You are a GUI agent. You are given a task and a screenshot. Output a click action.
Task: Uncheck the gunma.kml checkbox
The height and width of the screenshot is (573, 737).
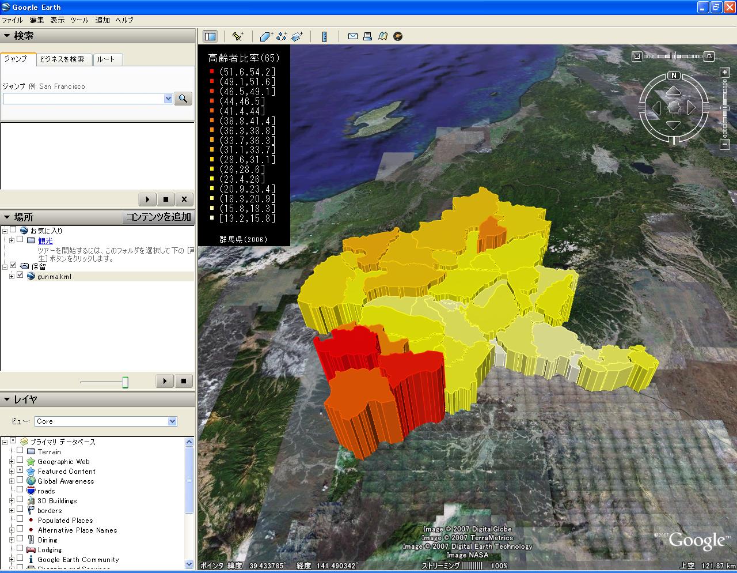pos(20,276)
